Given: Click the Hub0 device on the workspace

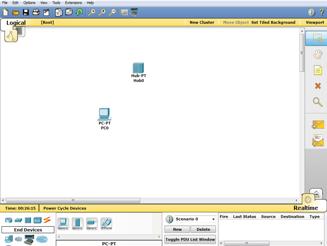Looking at the screenshot, I should (138, 68).
